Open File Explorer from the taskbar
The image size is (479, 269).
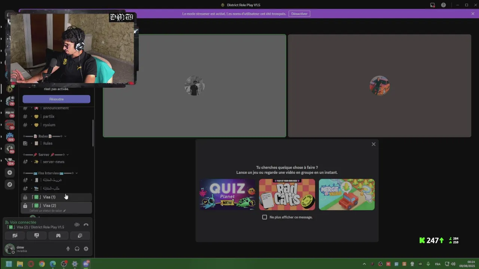(x=20, y=264)
